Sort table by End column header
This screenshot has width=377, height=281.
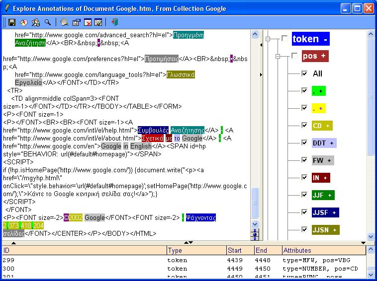[x=268, y=250]
